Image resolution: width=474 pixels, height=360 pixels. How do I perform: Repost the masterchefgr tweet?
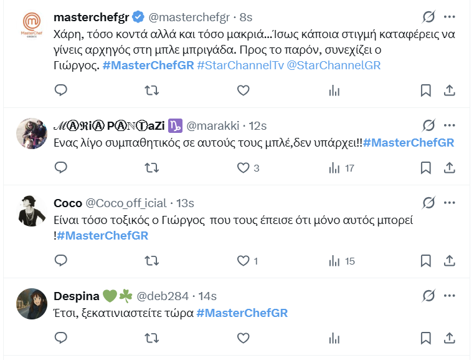pos(151,90)
